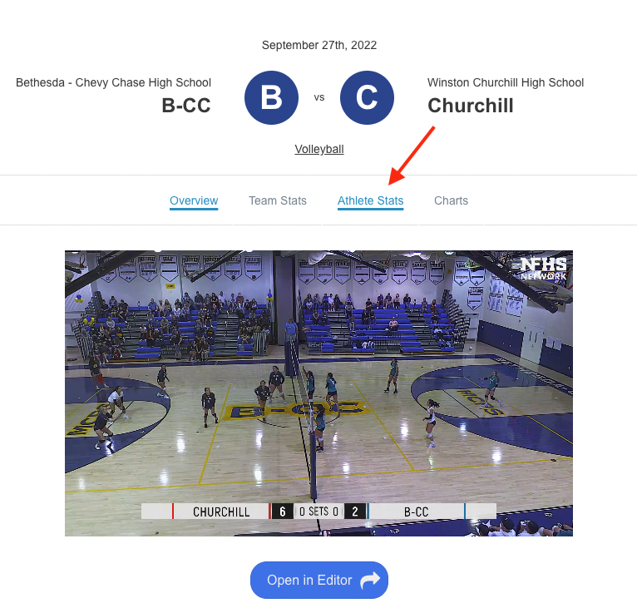Open the Overview tab
Viewport: 637px width, 603px height.
(x=194, y=200)
